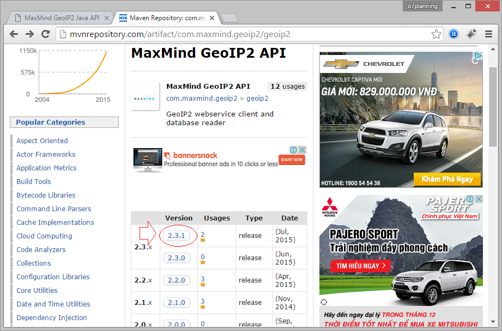Click the replay icon on Mitsubishi ad
The image size is (502, 331).
tap(324, 302)
